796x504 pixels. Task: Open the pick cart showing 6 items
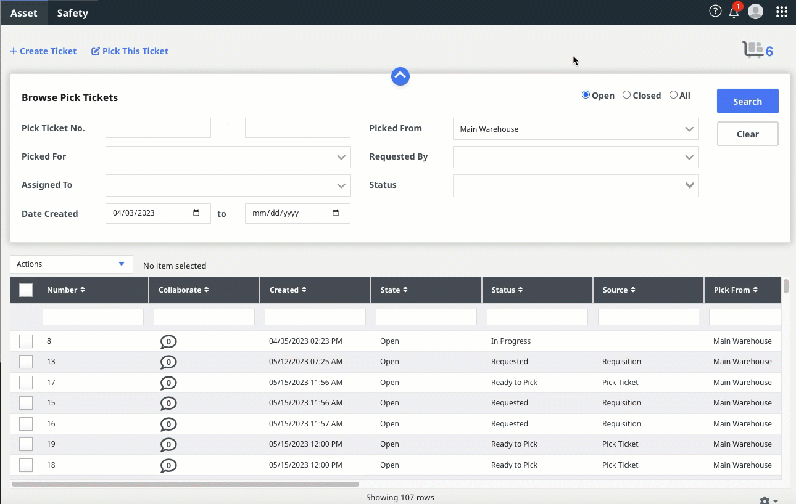coord(754,49)
